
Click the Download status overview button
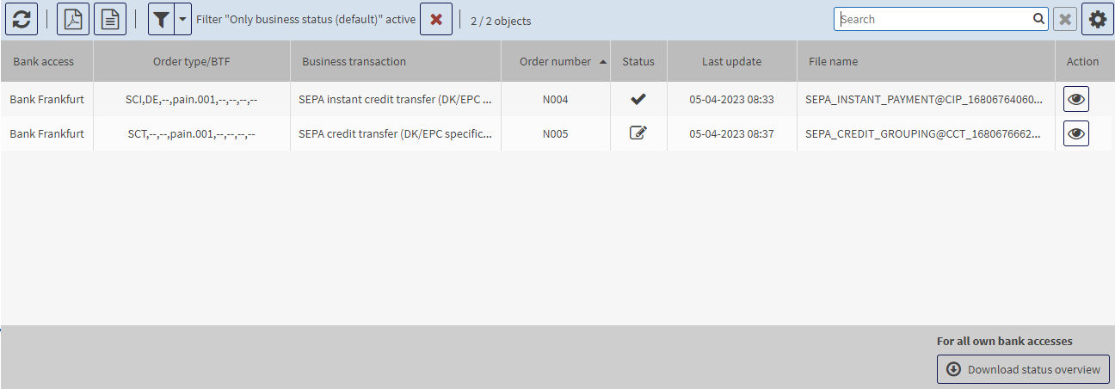click(x=1023, y=369)
